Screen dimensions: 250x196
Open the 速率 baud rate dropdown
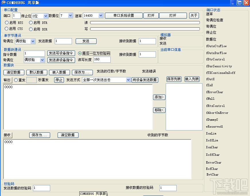click(101, 16)
